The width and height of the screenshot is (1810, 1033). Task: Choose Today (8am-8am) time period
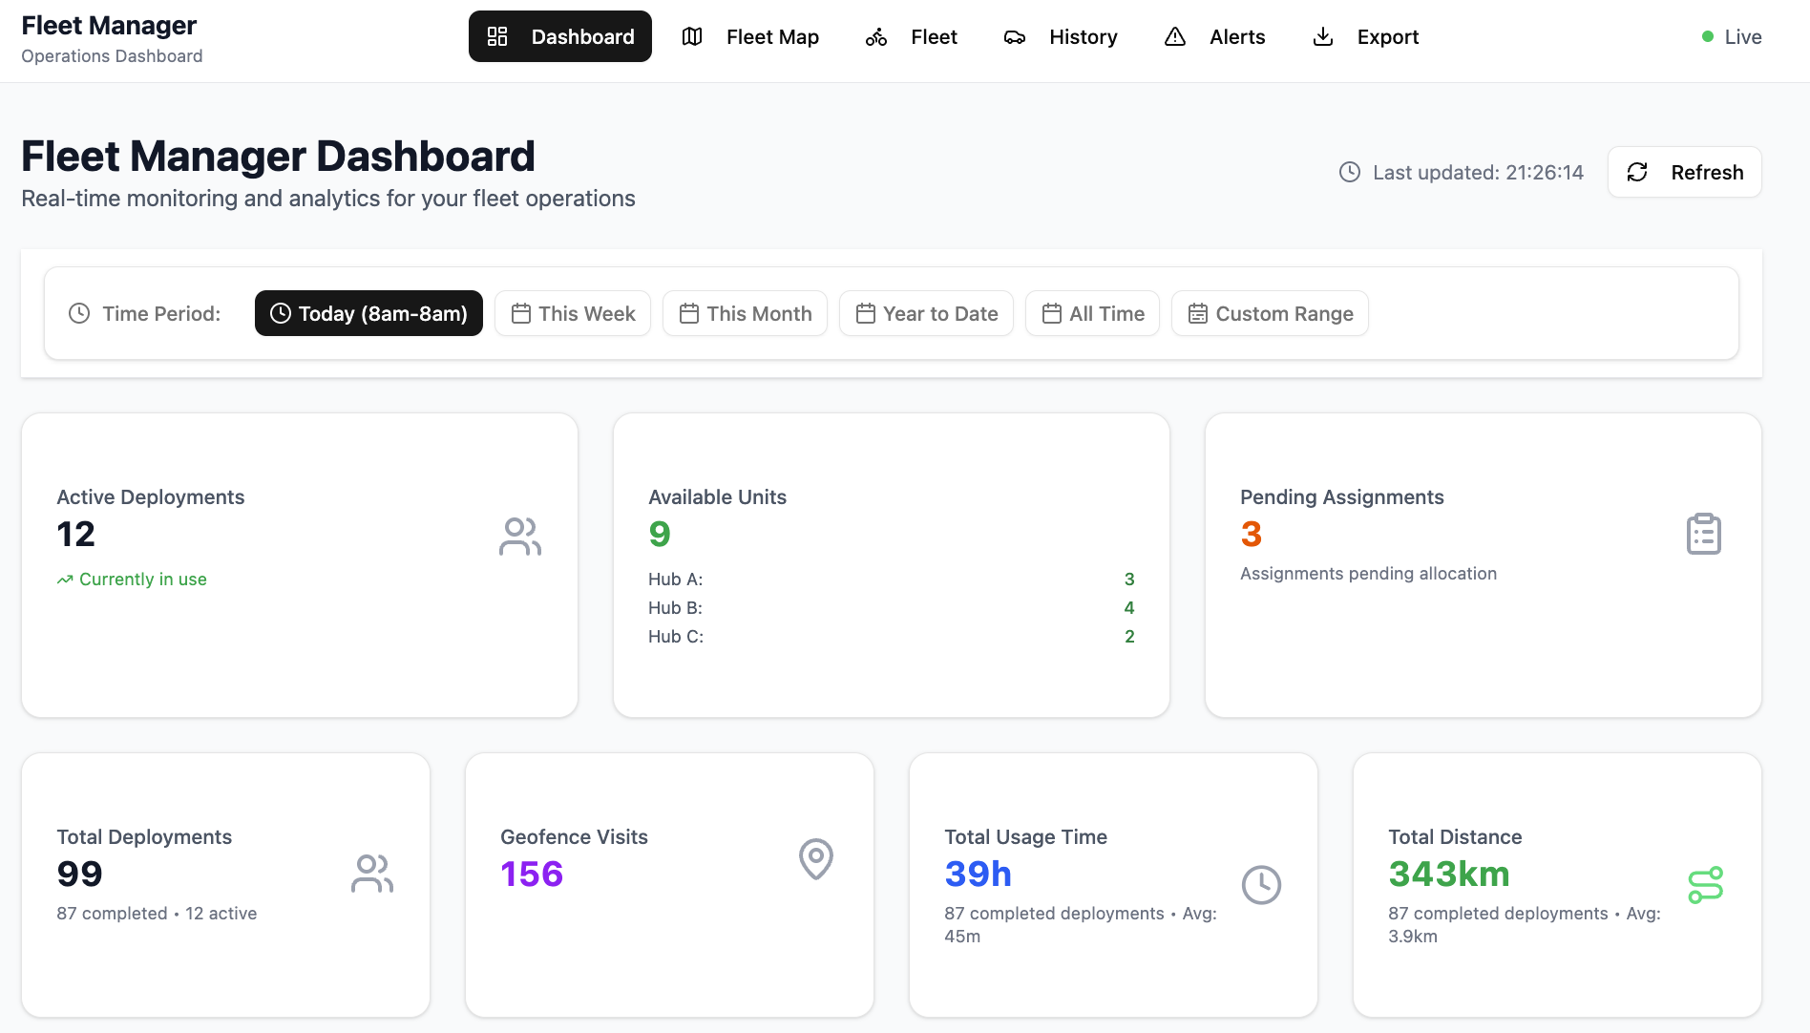click(368, 313)
